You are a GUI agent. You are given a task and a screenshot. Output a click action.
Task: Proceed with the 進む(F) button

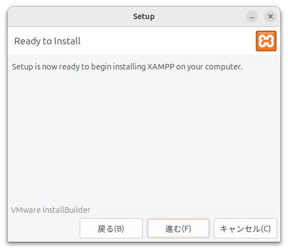pos(178,229)
